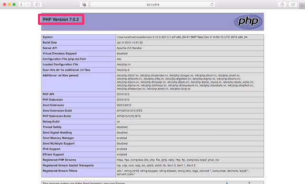Show the Safari sidebar

coord(38,4)
